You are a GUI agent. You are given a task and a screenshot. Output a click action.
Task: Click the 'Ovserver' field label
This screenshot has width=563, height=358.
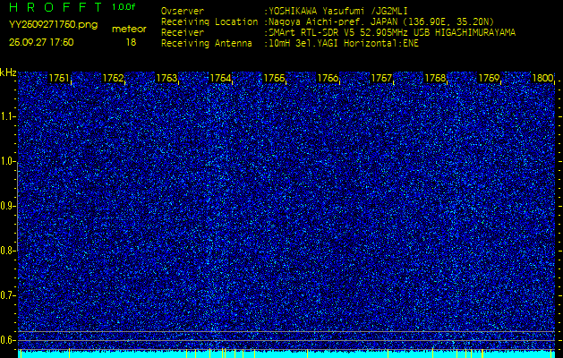click(183, 11)
